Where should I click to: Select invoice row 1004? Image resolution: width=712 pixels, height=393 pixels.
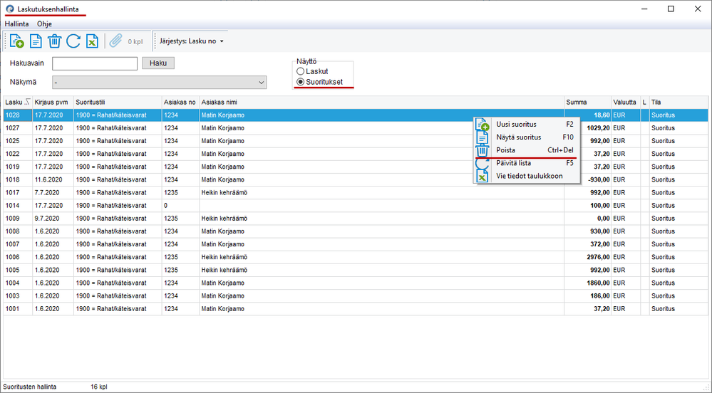click(x=356, y=283)
